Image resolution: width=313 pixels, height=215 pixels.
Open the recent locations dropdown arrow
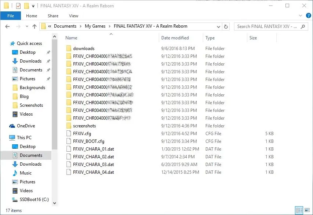coord(27,27)
